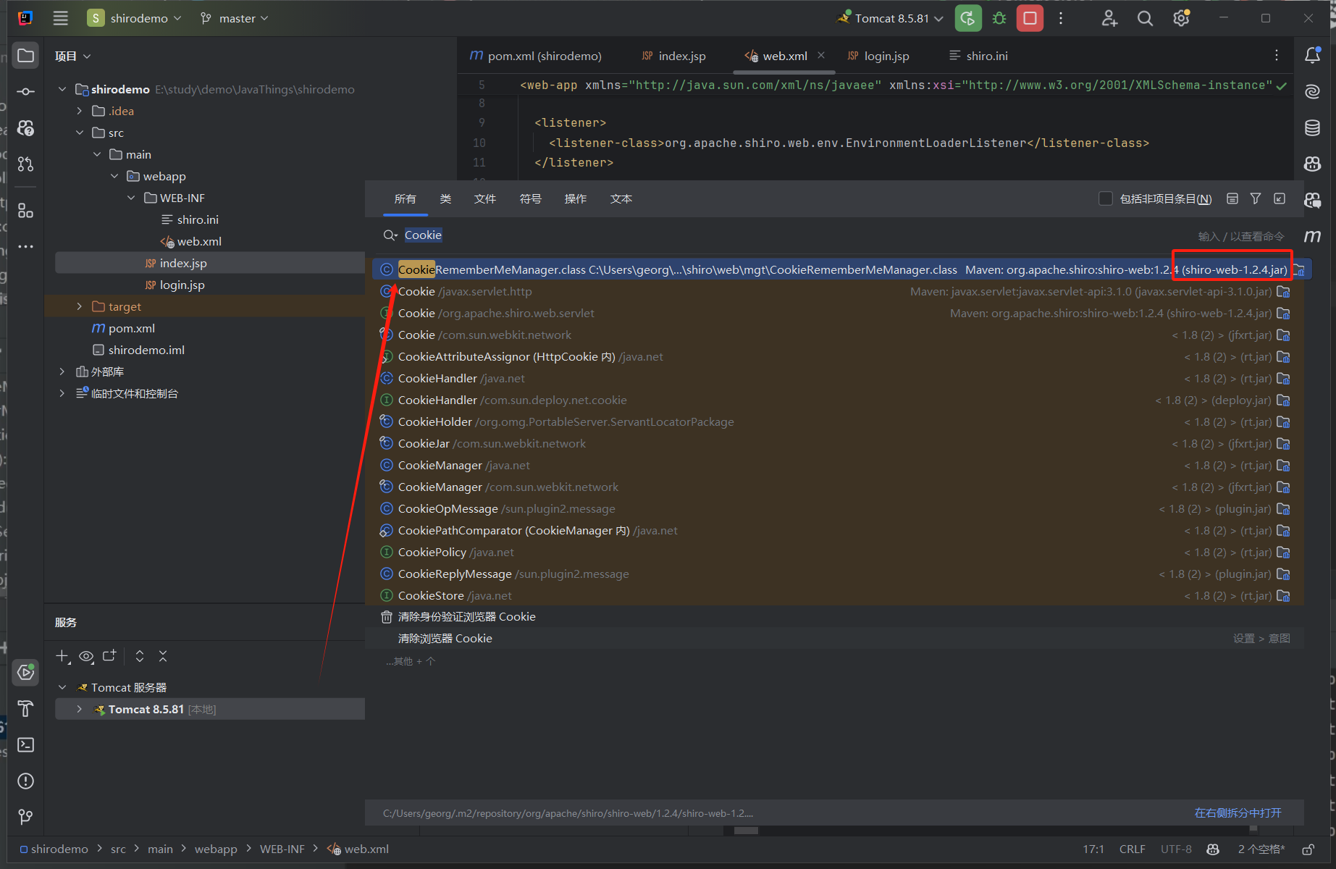Expand the target folder
This screenshot has width=1336, height=869.
(x=80, y=306)
